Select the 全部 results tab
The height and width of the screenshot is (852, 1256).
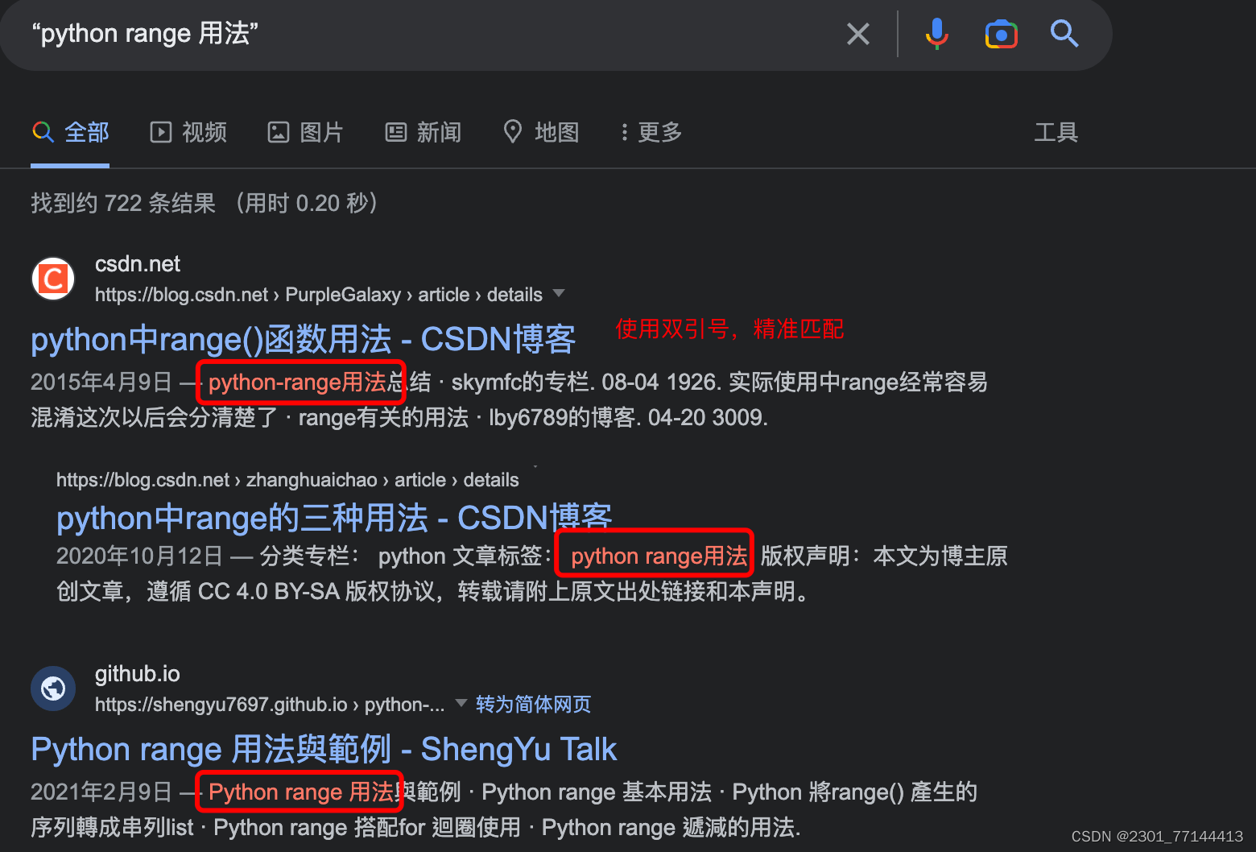tap(71, 132)
